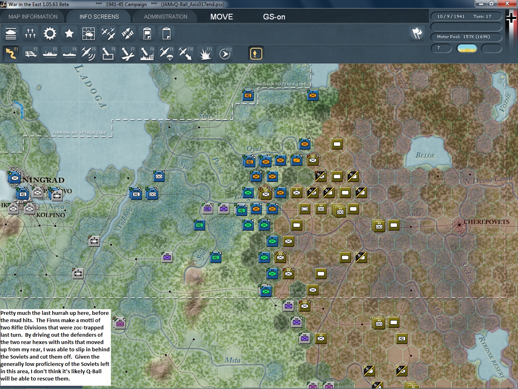The image size is (518, 389).
Task: Click the KOLPINO map label
Action: coord(51,215)
